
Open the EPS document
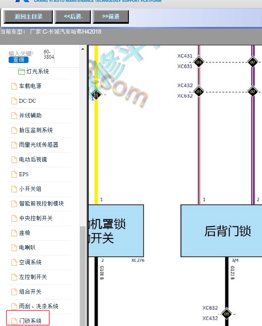tap(24, 174)
